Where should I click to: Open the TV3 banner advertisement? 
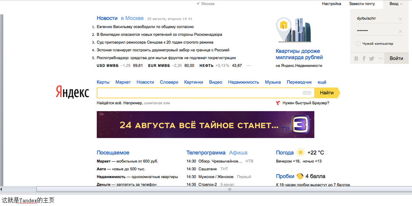coord(206,125)
